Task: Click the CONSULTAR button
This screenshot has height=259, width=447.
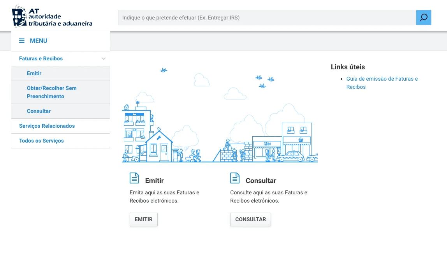Action: click(251, 219)
